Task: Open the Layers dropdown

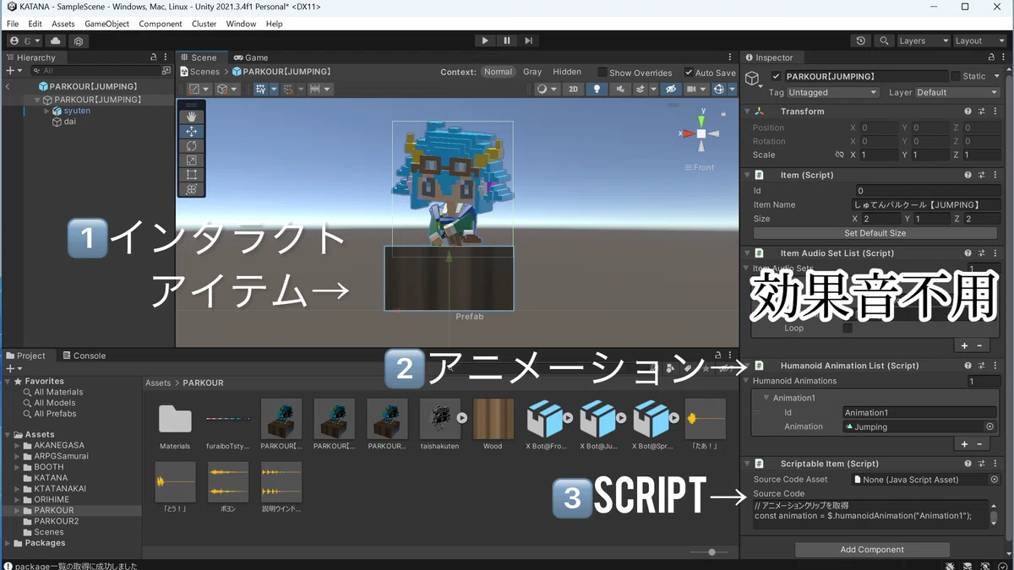Action: [921, 41]
